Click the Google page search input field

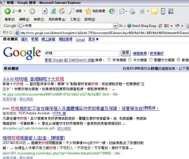(x=82, y=53)
